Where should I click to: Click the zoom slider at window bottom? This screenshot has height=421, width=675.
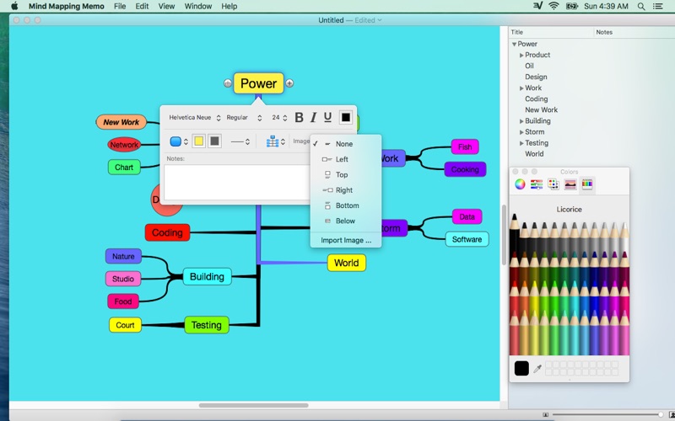(x=606, y=414)
